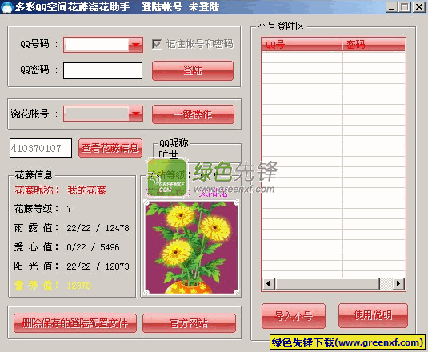Click the list's right scroll arrow

(398, 284)
